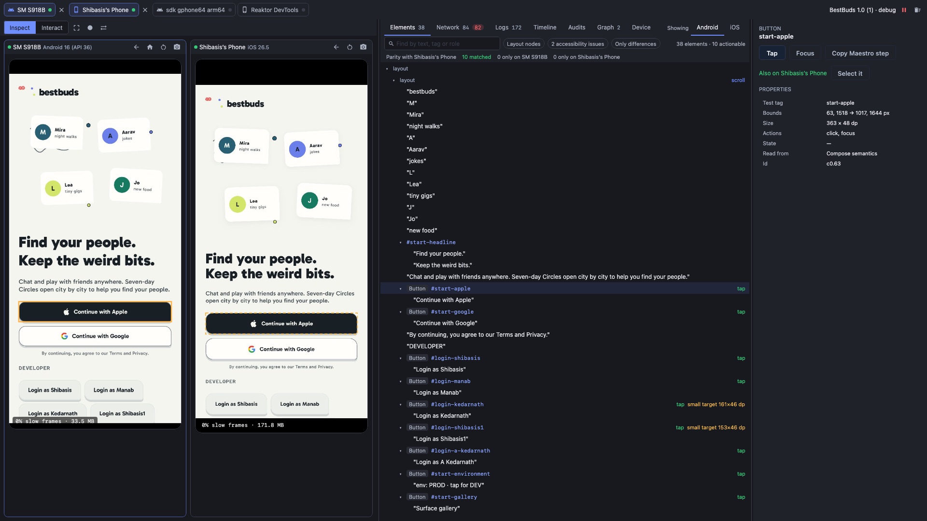Screen dimensions: 927x521
Task: Switch to Interact mode
Action: pos(52,28)
